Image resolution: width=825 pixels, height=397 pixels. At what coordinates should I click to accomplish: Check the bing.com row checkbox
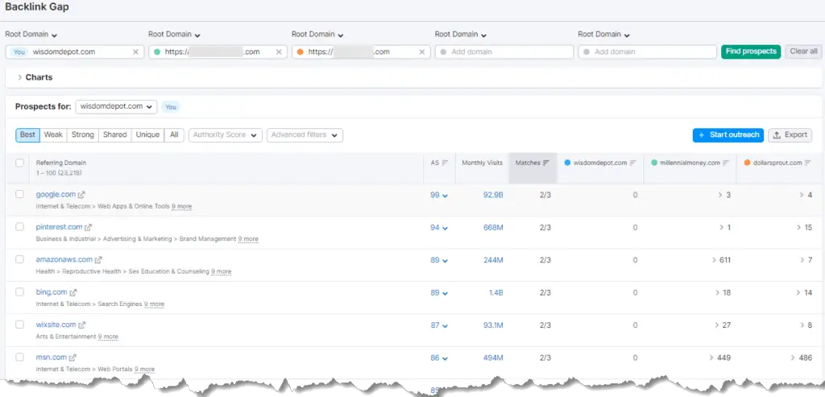(19, 292)
